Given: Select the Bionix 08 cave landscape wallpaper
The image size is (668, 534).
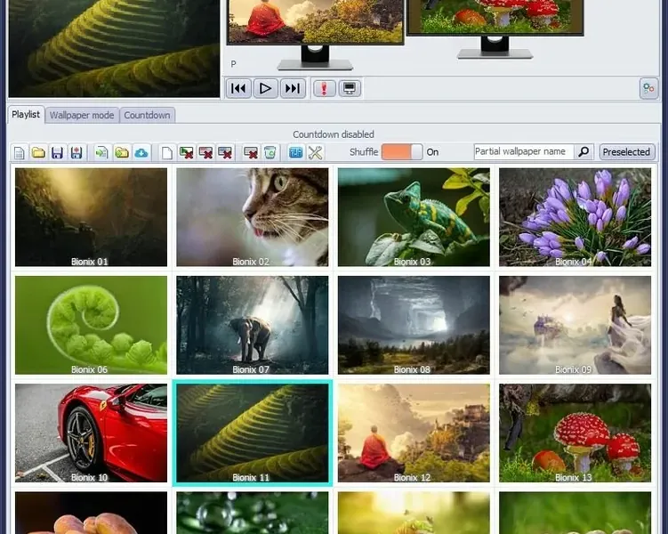Looking at the screenshot, I should click(414, 325).
